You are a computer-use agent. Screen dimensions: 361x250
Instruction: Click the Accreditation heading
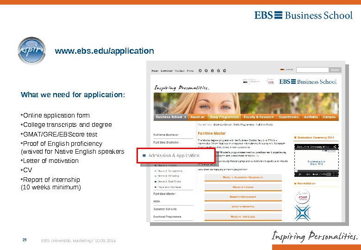(x=306, y=183)
